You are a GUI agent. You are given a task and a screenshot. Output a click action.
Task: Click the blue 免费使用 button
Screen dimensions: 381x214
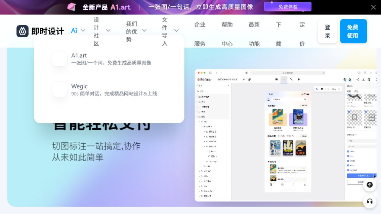353,31
